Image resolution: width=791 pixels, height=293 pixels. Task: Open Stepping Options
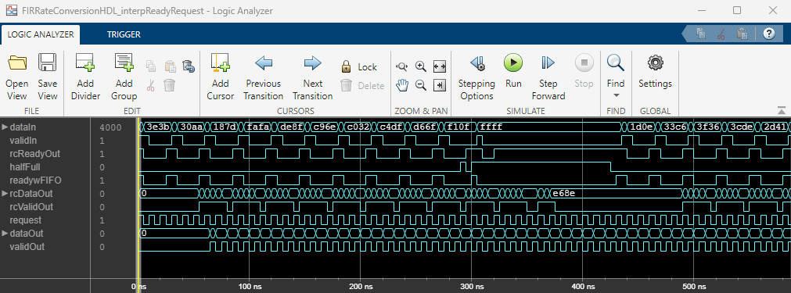pos(476,77)
